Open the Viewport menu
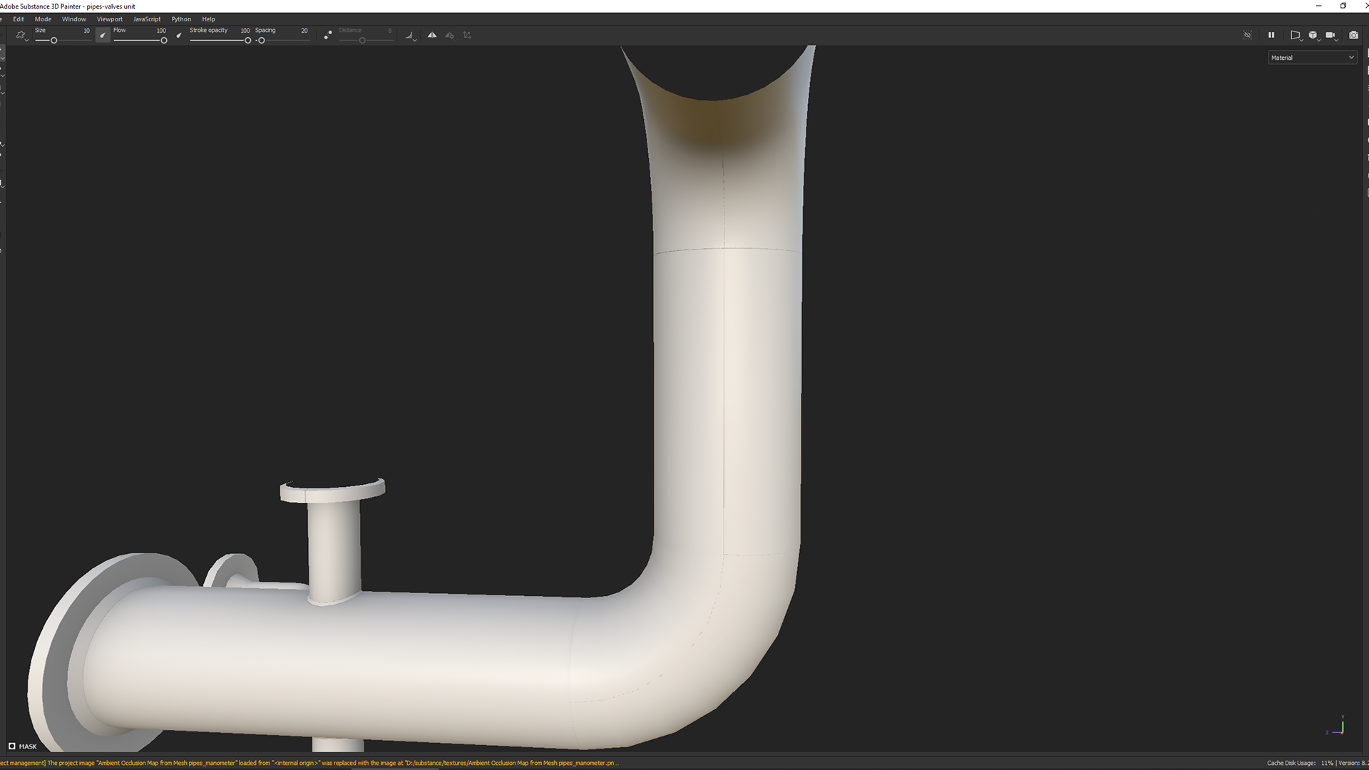This screenshot has width=1369, height=770. (109, 19)
